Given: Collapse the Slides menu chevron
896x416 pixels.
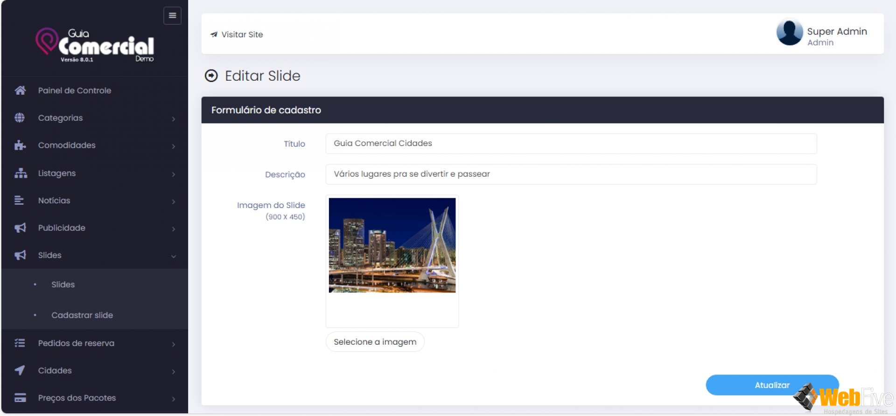Looking at the screenshot, I should point(174,256).
